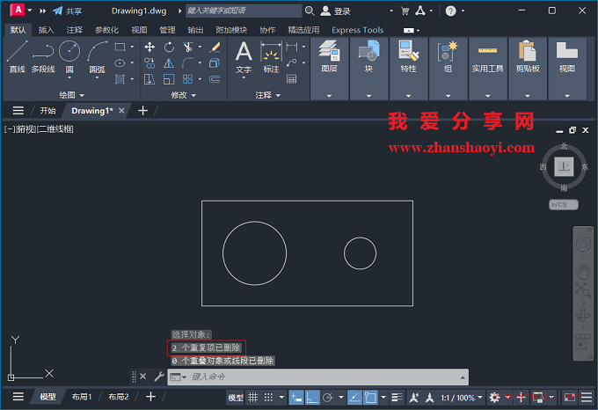Viewport: 598px width, 410px height.
Task: Switch to the Layout1 (布局1) tab
Action: (82, 397)
